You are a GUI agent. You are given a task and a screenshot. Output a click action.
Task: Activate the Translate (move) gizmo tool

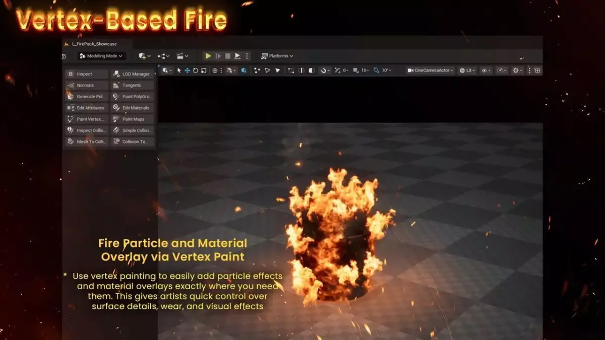point(187,71)
